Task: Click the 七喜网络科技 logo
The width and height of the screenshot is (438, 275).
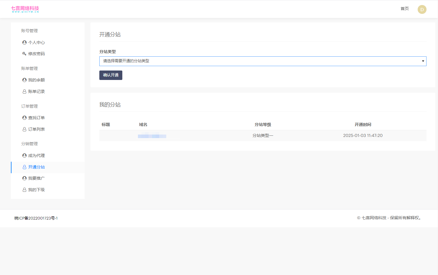Action: (x=25, y=9)
